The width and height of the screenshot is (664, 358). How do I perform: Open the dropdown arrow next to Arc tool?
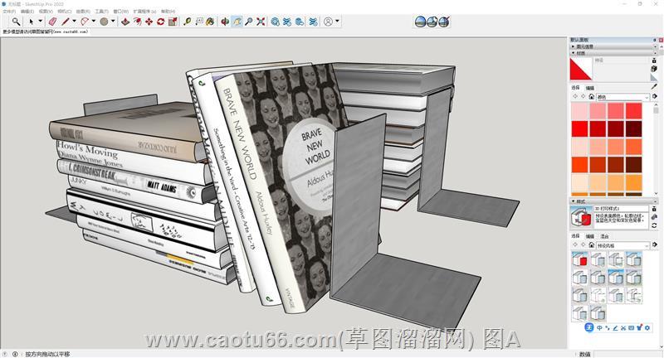[x=94, y=22]
